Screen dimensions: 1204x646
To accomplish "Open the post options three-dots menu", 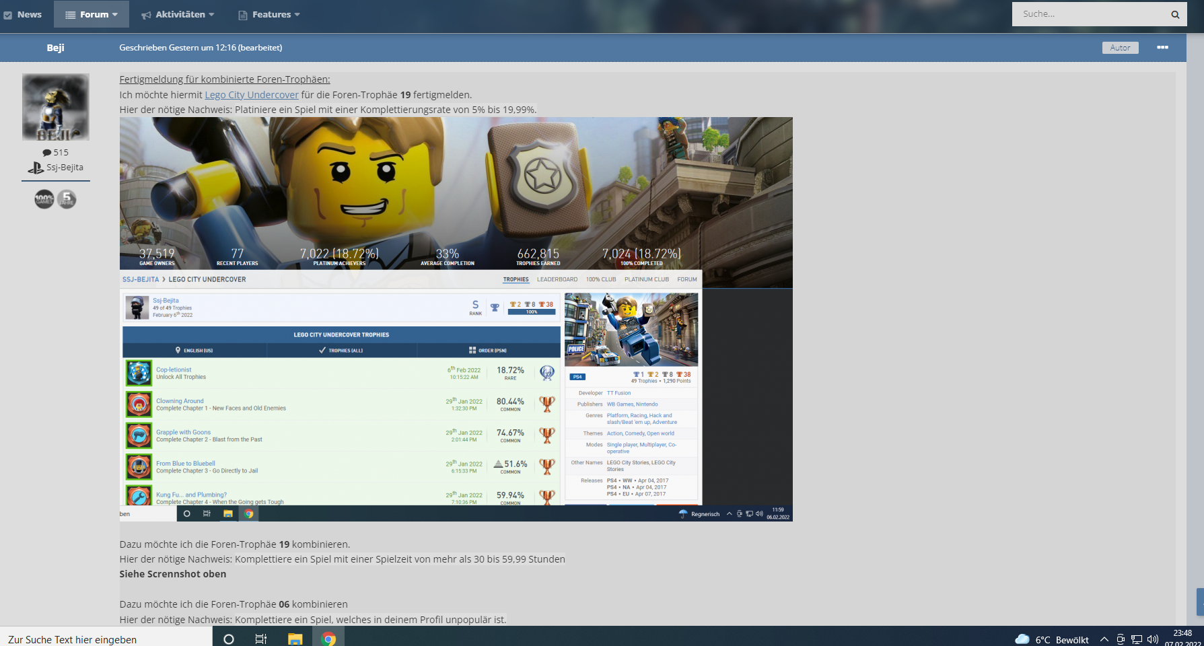I will (x=1162, y=47).
